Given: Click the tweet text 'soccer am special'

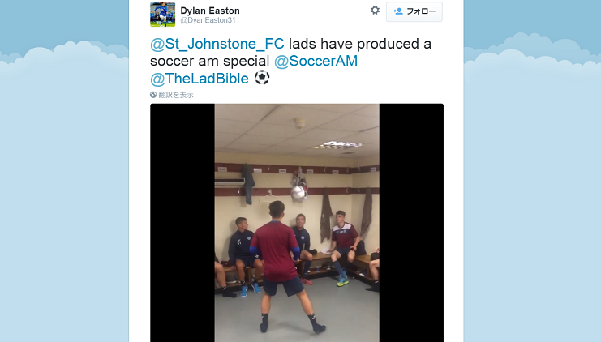Looking at the screenshot, I should pyautogui.click(x=210, y=61).
